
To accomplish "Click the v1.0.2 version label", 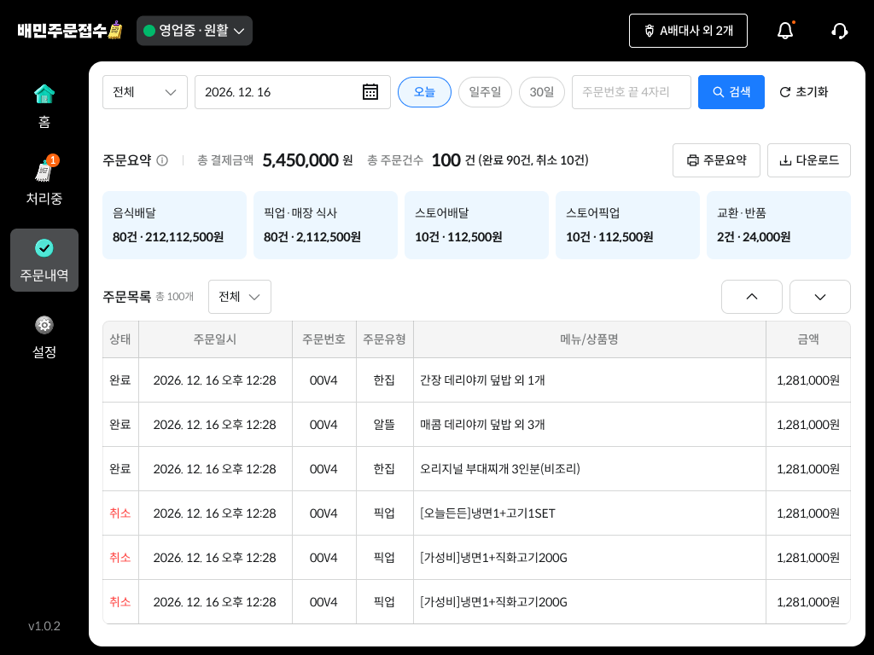I will coord(44,626).
